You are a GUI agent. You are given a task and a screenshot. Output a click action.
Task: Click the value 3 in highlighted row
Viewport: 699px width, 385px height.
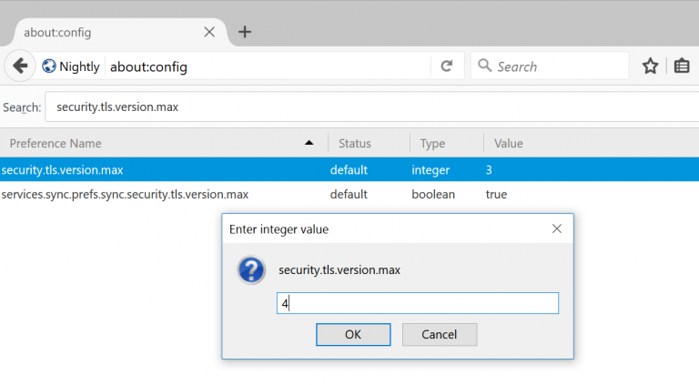coord(489,170)
